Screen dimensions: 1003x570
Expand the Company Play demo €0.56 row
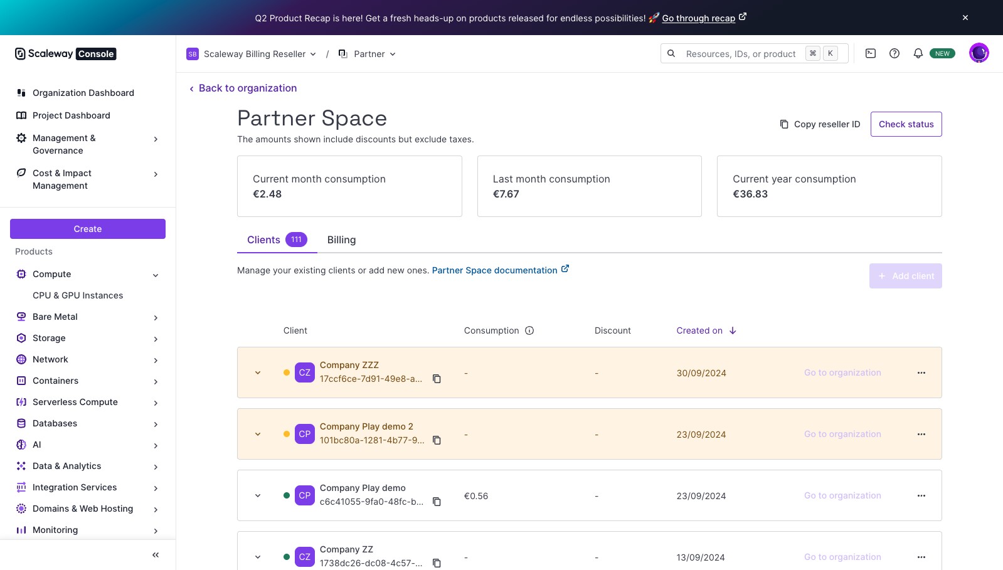tap(258, 495)
